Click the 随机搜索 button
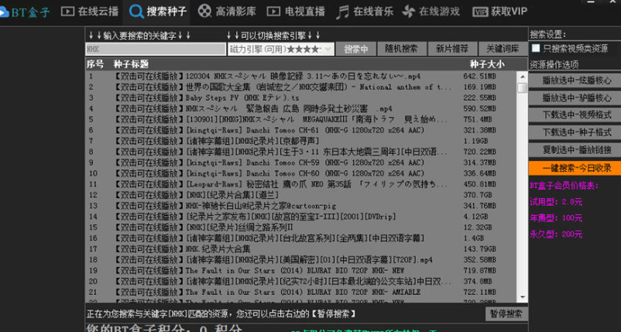The image size is (621, 332). (402, 49)
